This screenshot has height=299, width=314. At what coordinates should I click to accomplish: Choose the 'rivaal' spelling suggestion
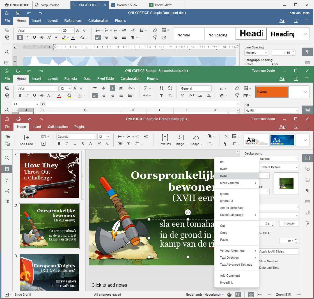224,176
